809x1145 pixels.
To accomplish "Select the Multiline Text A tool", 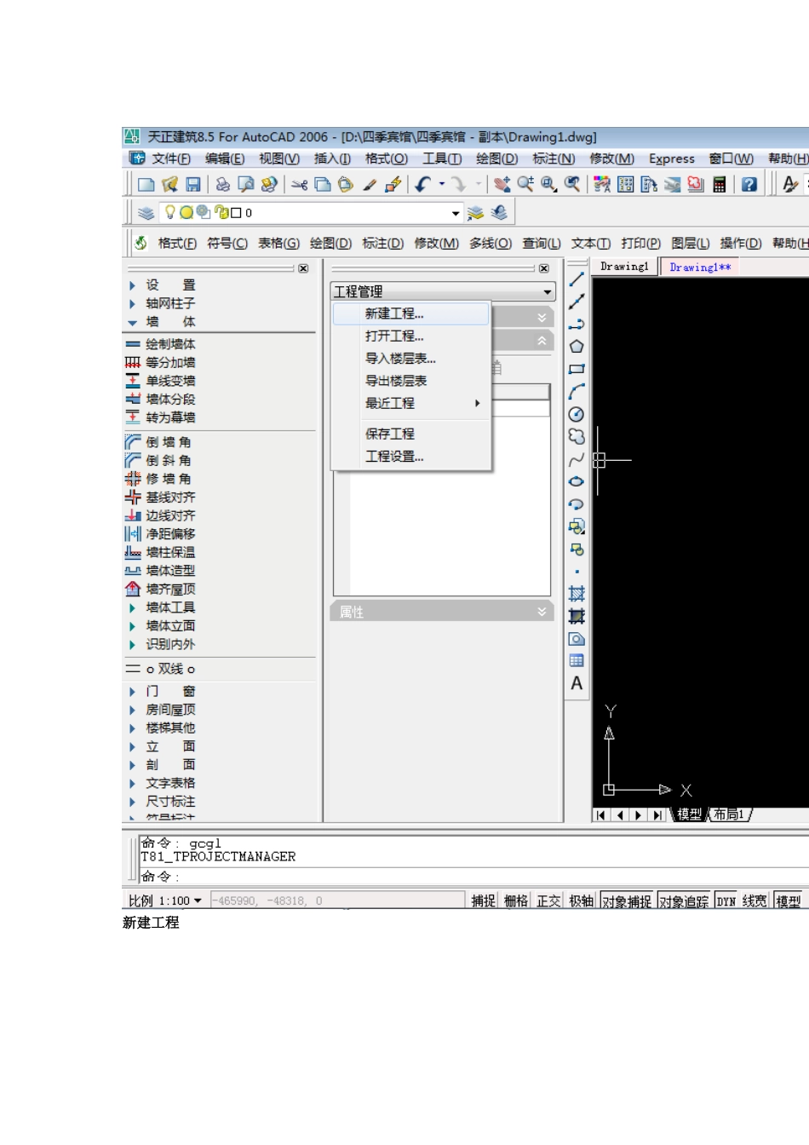I will click(x=577, y=683).
